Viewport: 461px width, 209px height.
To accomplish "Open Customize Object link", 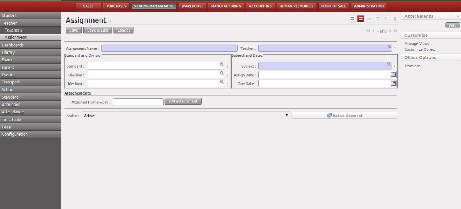I will tap(420, 50).
